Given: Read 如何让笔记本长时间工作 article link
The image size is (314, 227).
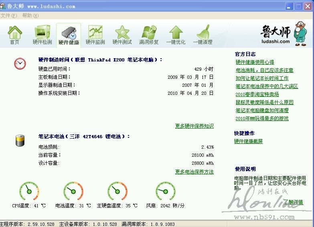Looking at the screenshot, I should point(262,78).
